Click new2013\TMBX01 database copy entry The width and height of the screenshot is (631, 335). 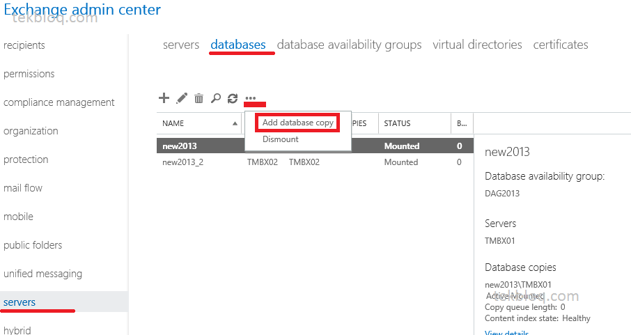(518, 285)
